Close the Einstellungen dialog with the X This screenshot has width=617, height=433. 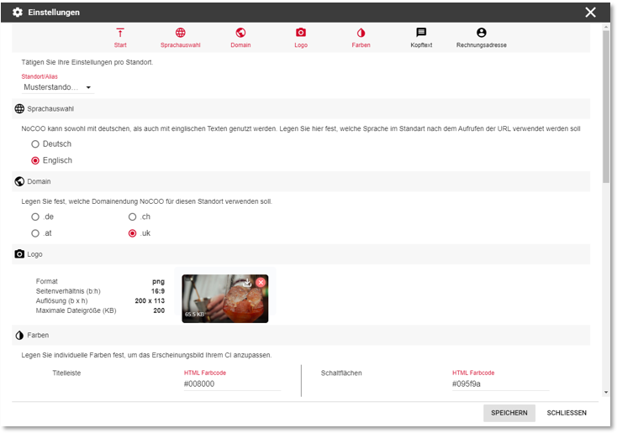pos(590,13)
